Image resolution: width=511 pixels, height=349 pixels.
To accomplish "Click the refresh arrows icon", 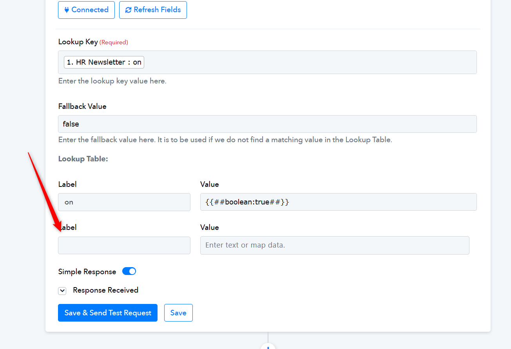I will [x=128, y=10].
